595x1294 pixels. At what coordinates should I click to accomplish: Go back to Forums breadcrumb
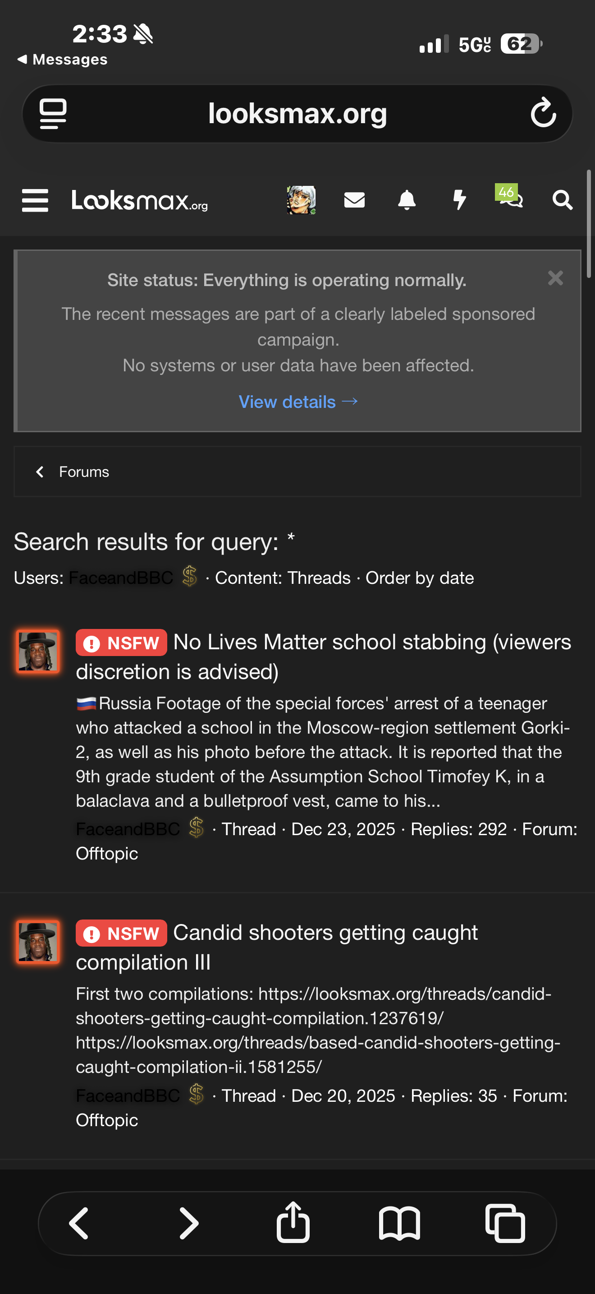83,472
